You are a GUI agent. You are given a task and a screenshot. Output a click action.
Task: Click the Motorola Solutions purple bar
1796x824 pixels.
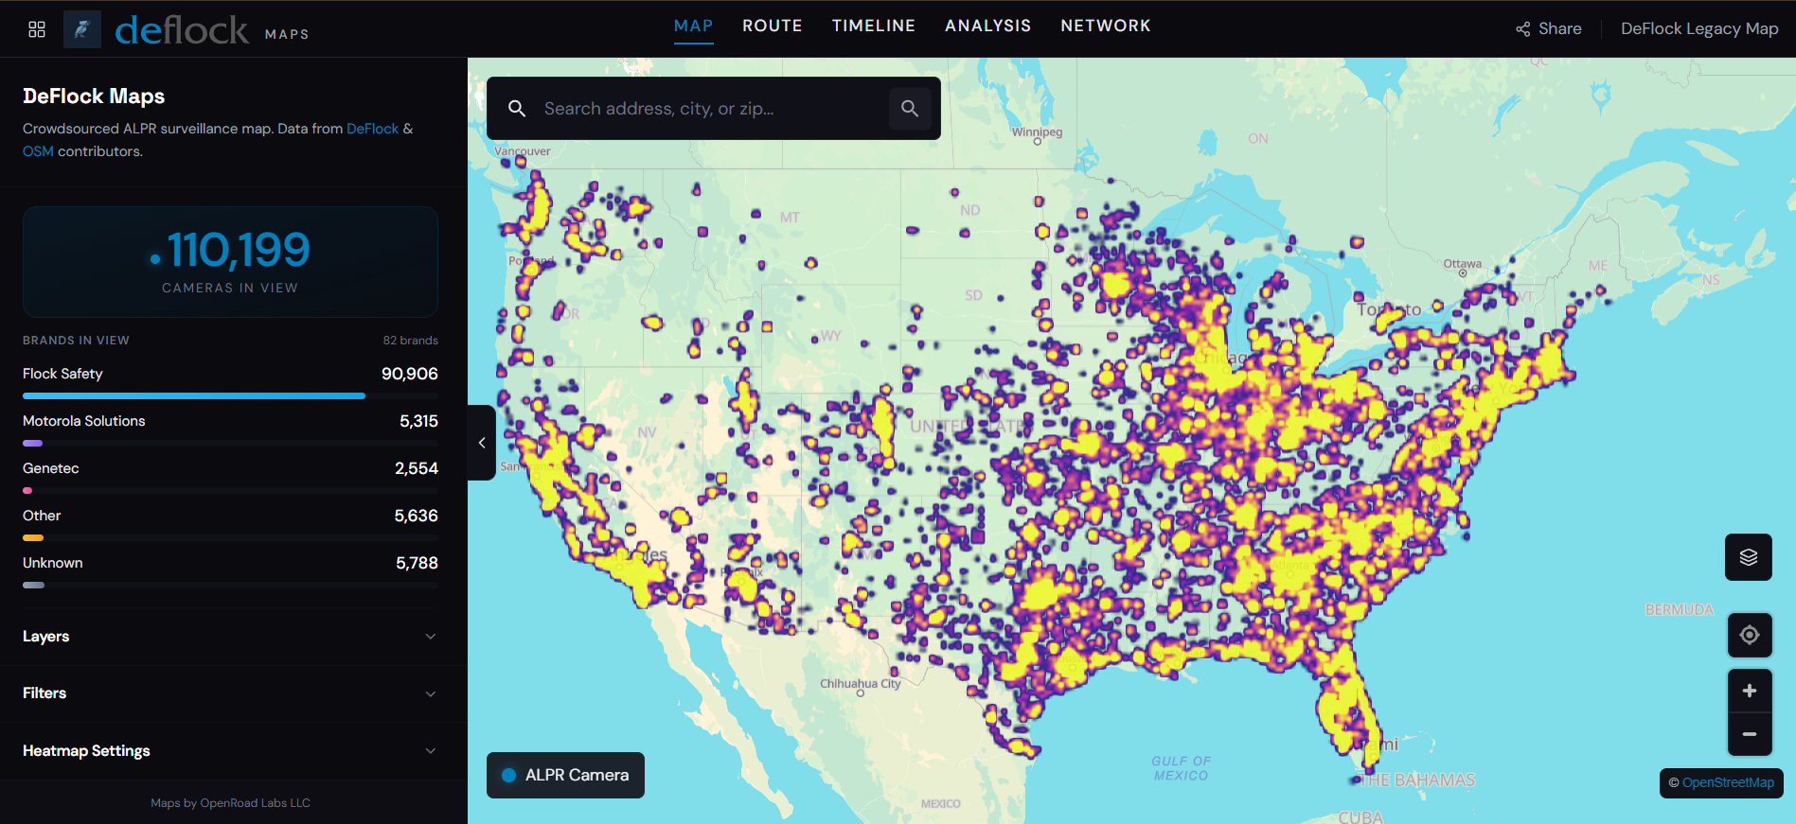click(33, 443)
